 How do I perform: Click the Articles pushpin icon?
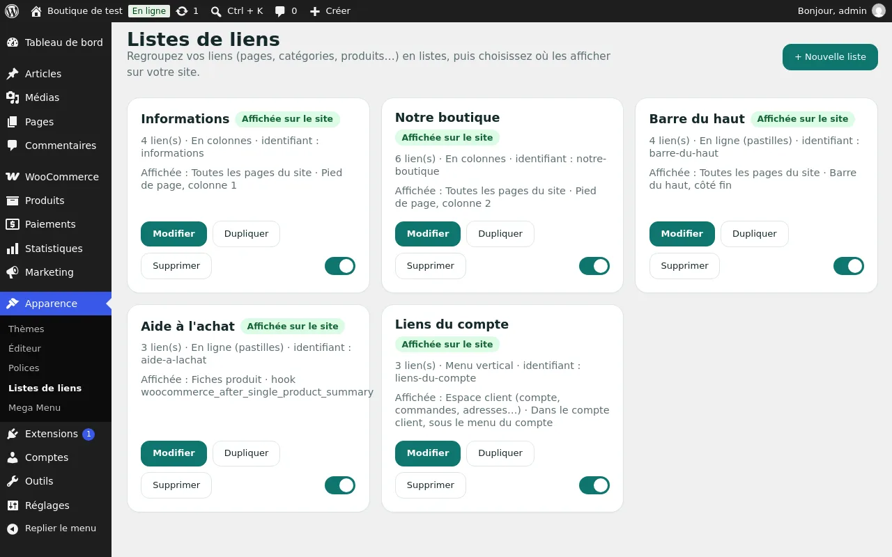pos(13,74)
